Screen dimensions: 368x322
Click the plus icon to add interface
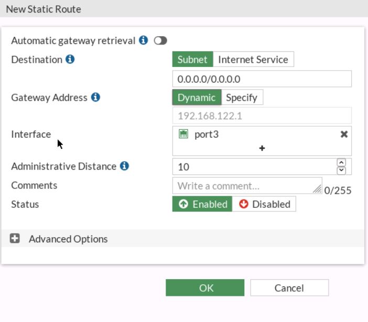[x=262, y=148]
